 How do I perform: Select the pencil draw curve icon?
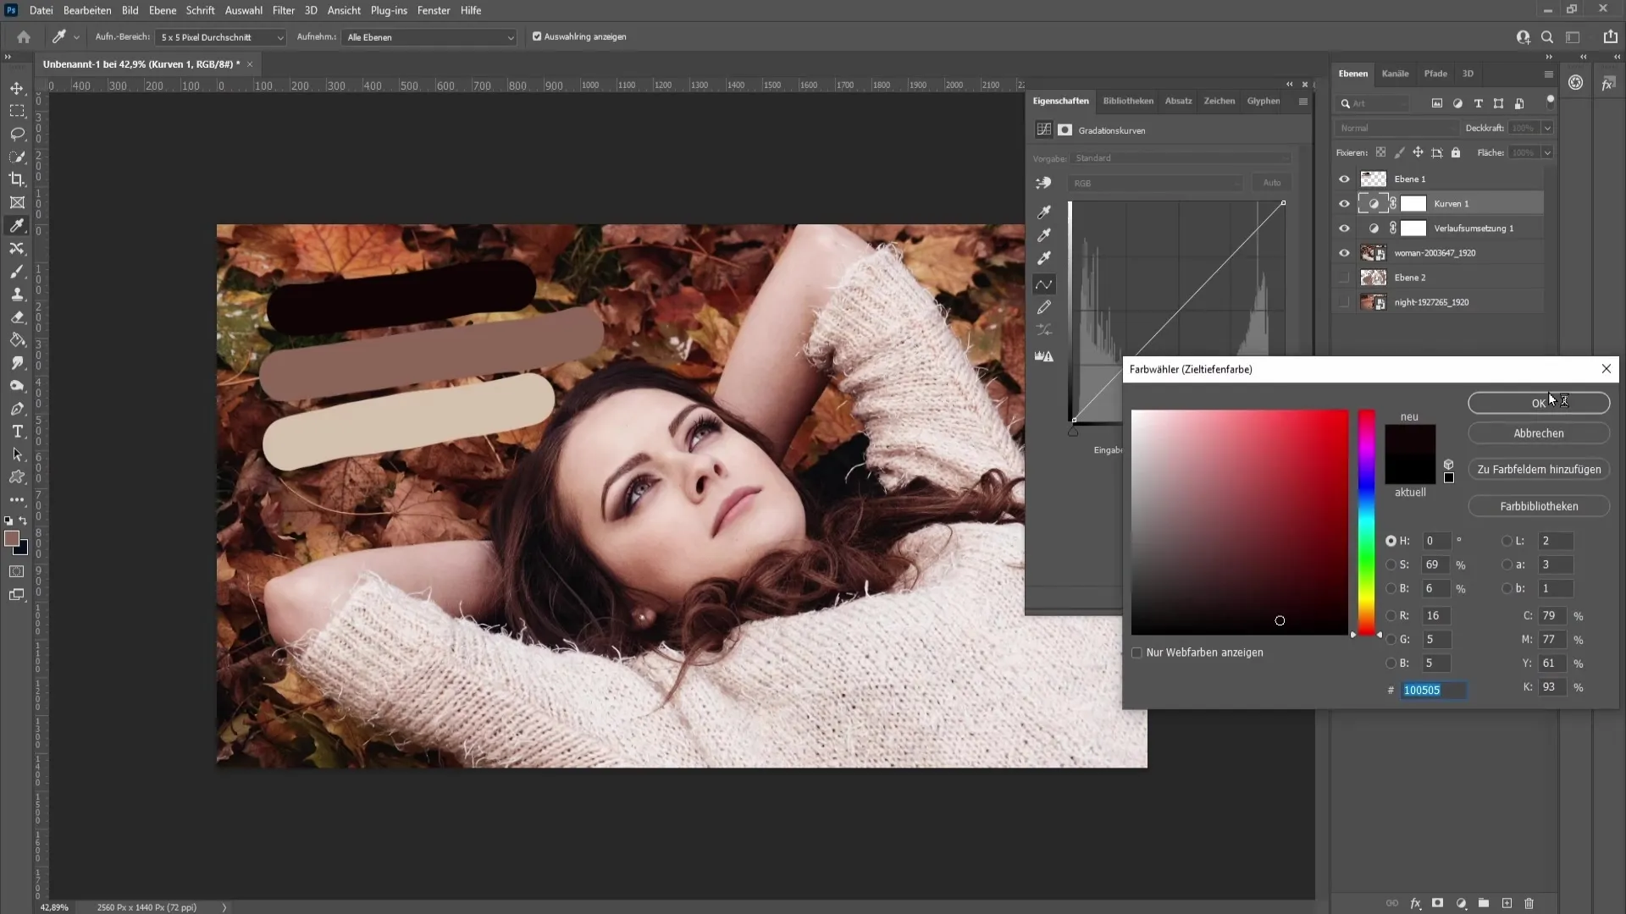point(1044,307)
